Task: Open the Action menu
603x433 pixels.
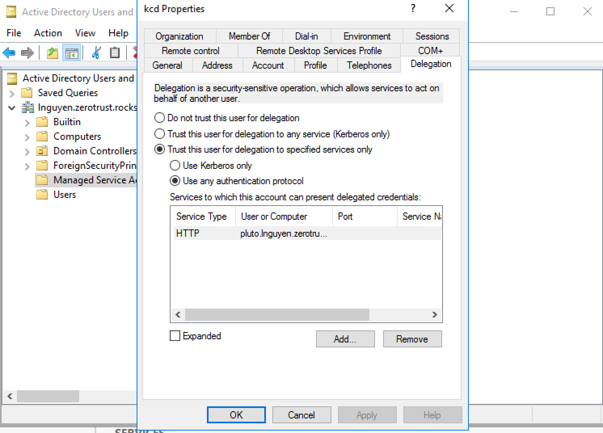Action: coord(48,33)
